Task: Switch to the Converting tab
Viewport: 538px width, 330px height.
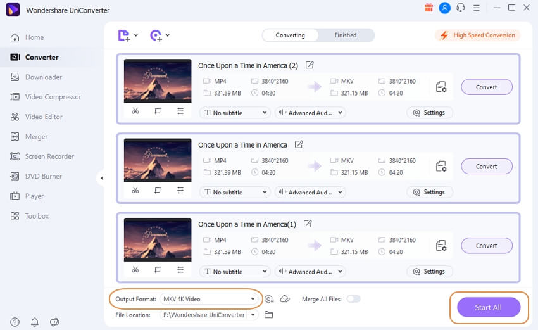Action: point(291,35)
